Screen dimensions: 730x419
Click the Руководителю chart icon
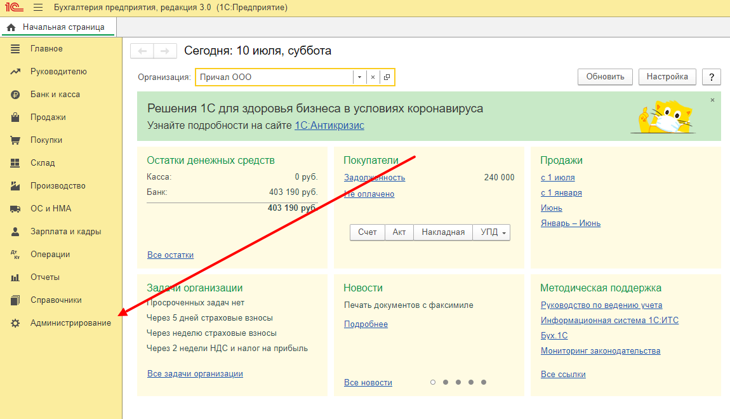(15, 72)
